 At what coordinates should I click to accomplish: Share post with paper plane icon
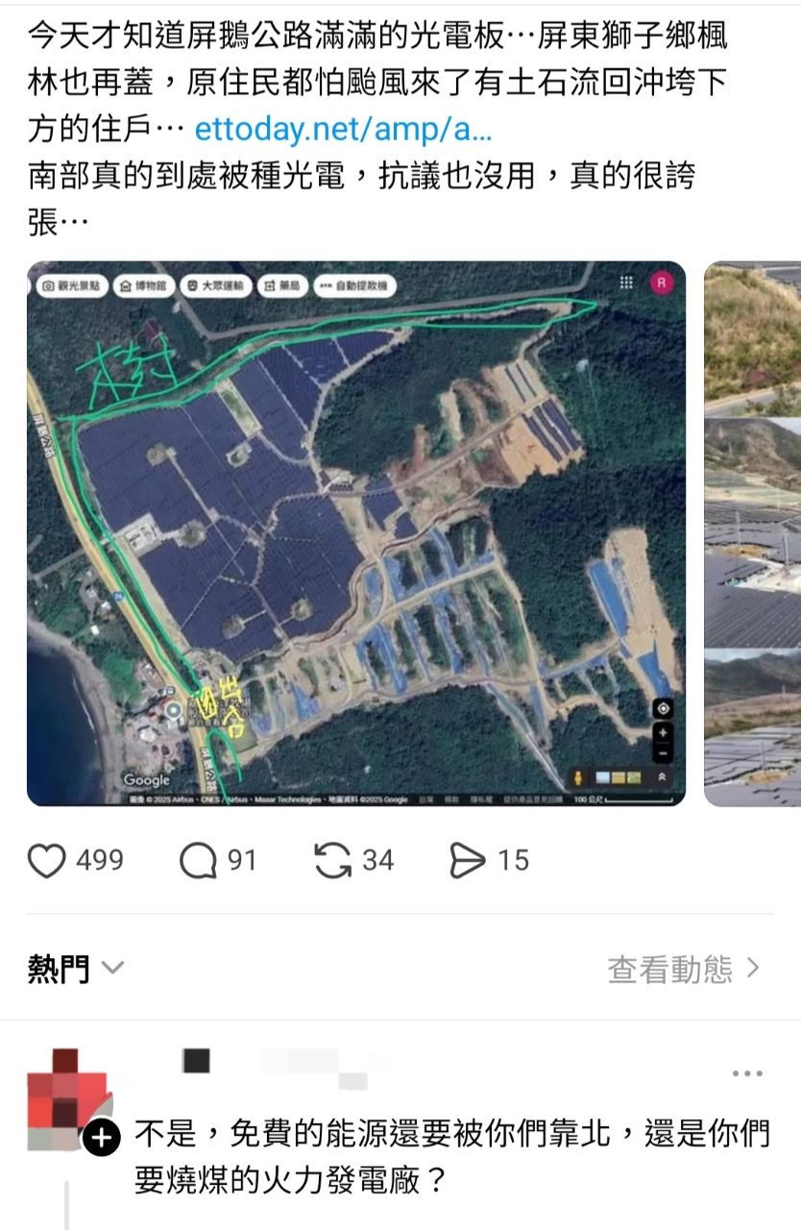pos(467,860)
